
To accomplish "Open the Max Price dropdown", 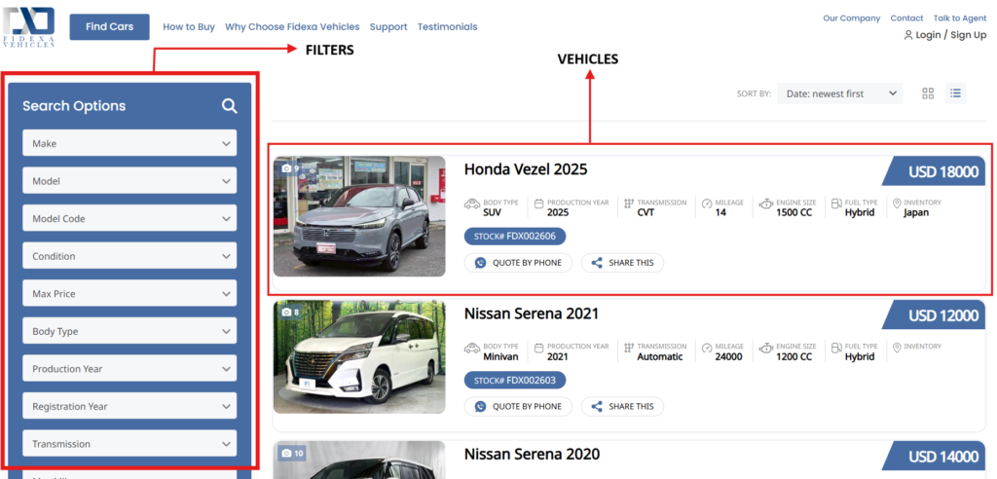I will [x=129, y=294].
